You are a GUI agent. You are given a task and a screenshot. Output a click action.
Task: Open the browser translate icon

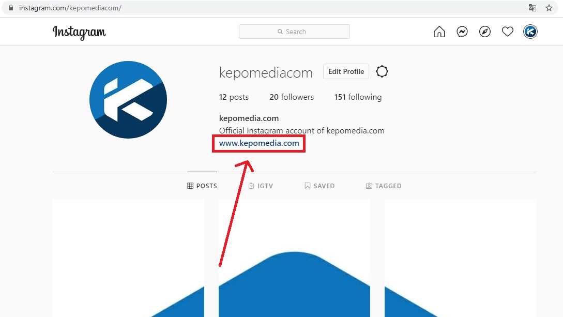(x=532, y=8)
